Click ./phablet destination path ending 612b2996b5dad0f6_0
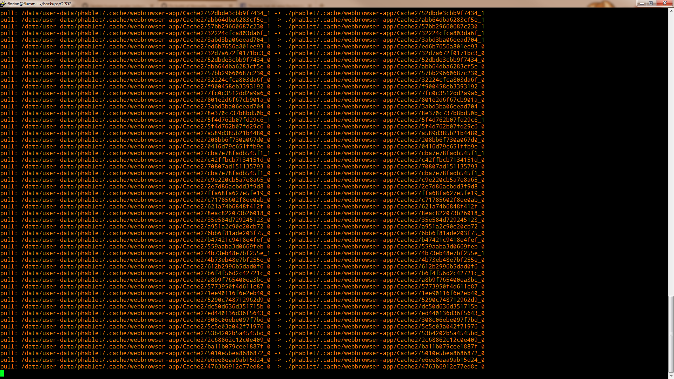 (385, 266)
